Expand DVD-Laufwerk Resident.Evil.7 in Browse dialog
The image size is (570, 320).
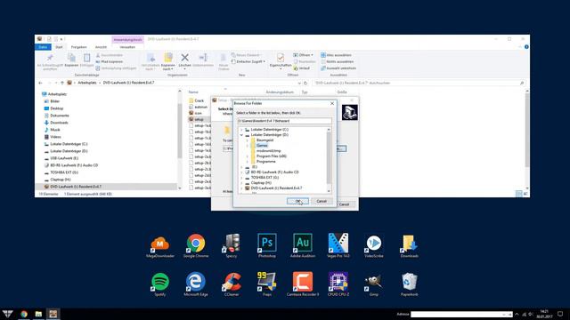click(241, 188)
